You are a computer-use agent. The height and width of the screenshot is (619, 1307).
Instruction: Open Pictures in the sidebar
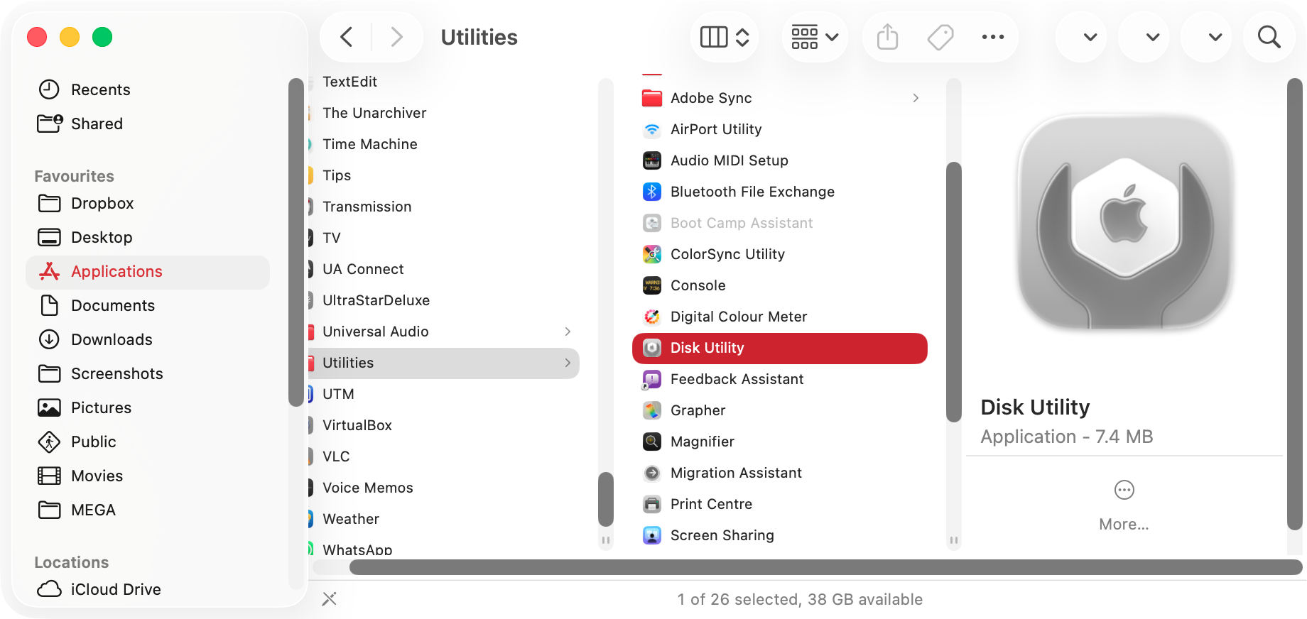[148, 407]
